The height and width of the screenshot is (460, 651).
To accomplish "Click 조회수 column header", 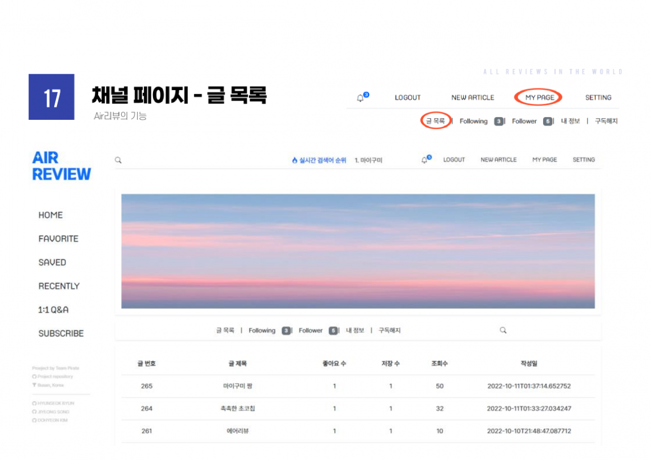I will coord(439,364).
